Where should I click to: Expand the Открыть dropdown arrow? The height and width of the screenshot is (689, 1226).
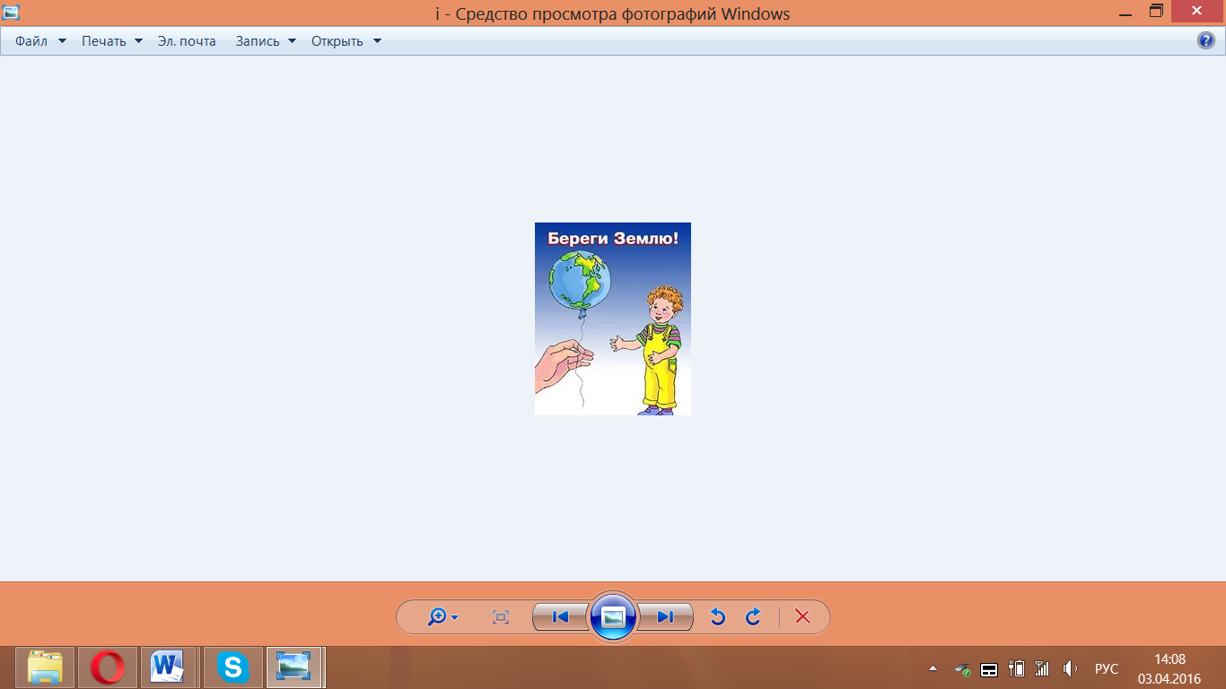coord(377,41)
